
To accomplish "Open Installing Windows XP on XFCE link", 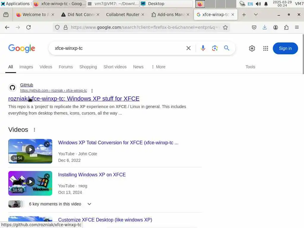I will tap(92, 175).
